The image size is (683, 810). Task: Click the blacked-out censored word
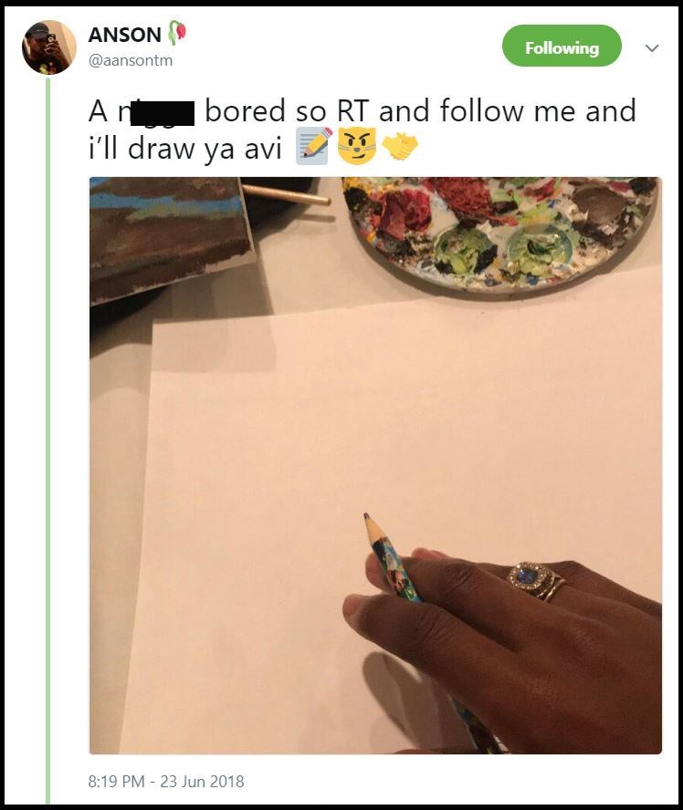[163, 113]
